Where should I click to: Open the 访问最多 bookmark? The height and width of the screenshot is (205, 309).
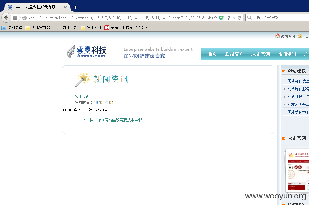click(12, 28)
